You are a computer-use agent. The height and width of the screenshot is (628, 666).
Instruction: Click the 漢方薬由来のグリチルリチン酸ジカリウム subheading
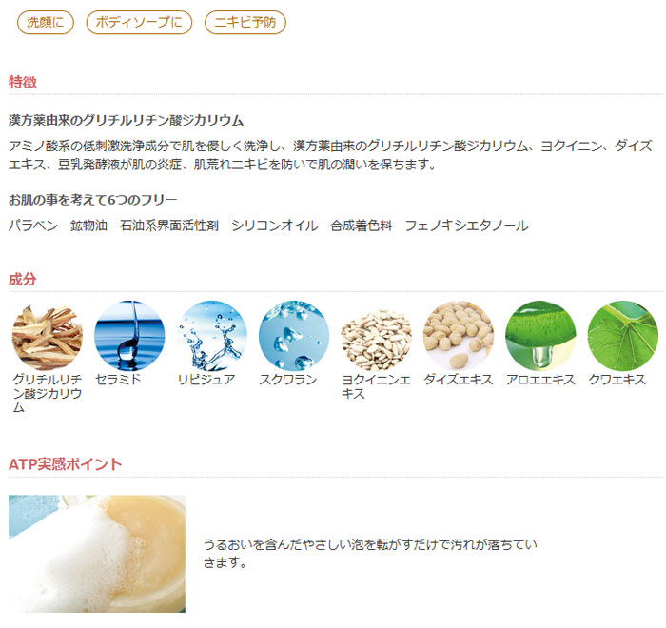coord(127,121)
